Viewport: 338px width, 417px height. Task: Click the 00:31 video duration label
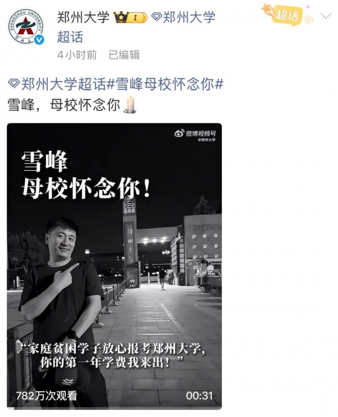coord(199,396)
